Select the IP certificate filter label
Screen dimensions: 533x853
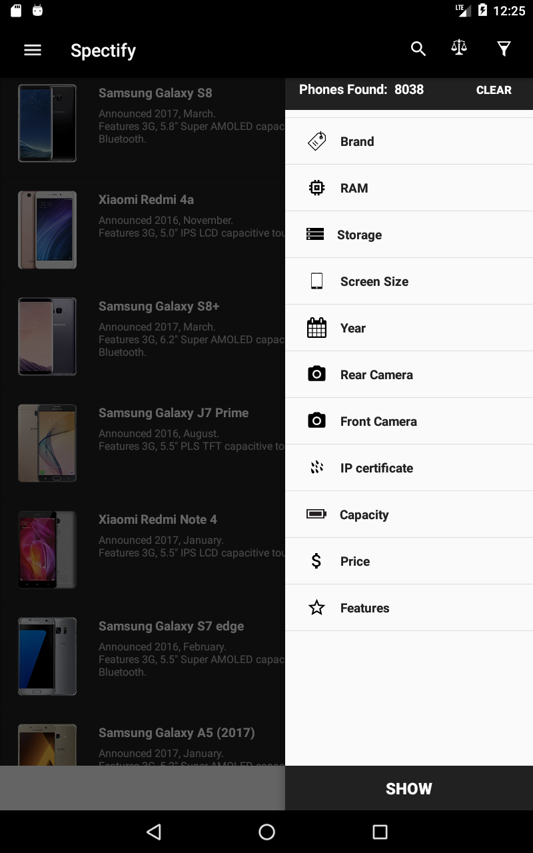click(x=376, y=468)
